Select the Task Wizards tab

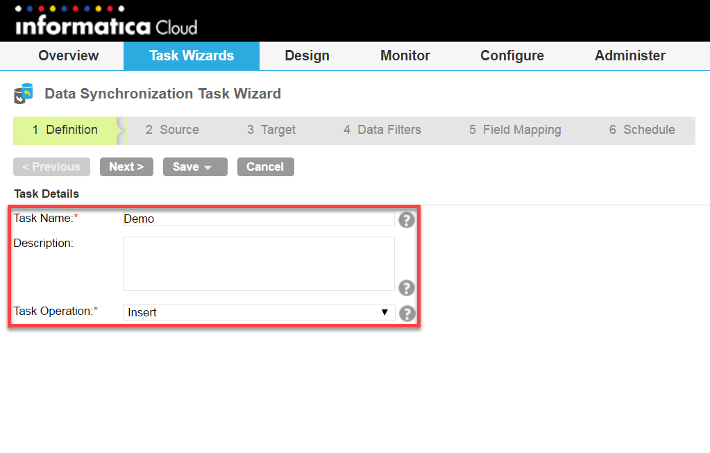[192, 55]
